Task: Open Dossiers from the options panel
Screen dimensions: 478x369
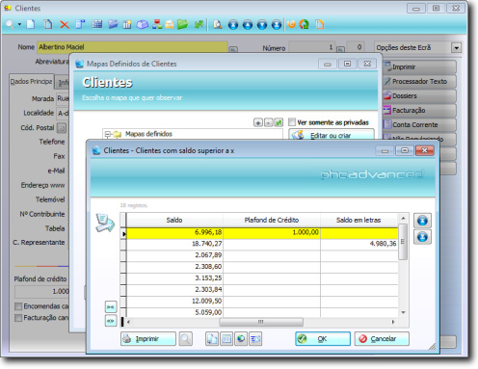Action: tap(419, 96)
